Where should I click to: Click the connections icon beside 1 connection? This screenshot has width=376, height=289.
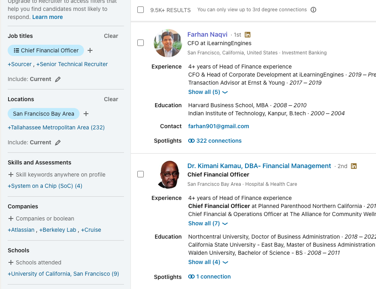pos(191,277)
